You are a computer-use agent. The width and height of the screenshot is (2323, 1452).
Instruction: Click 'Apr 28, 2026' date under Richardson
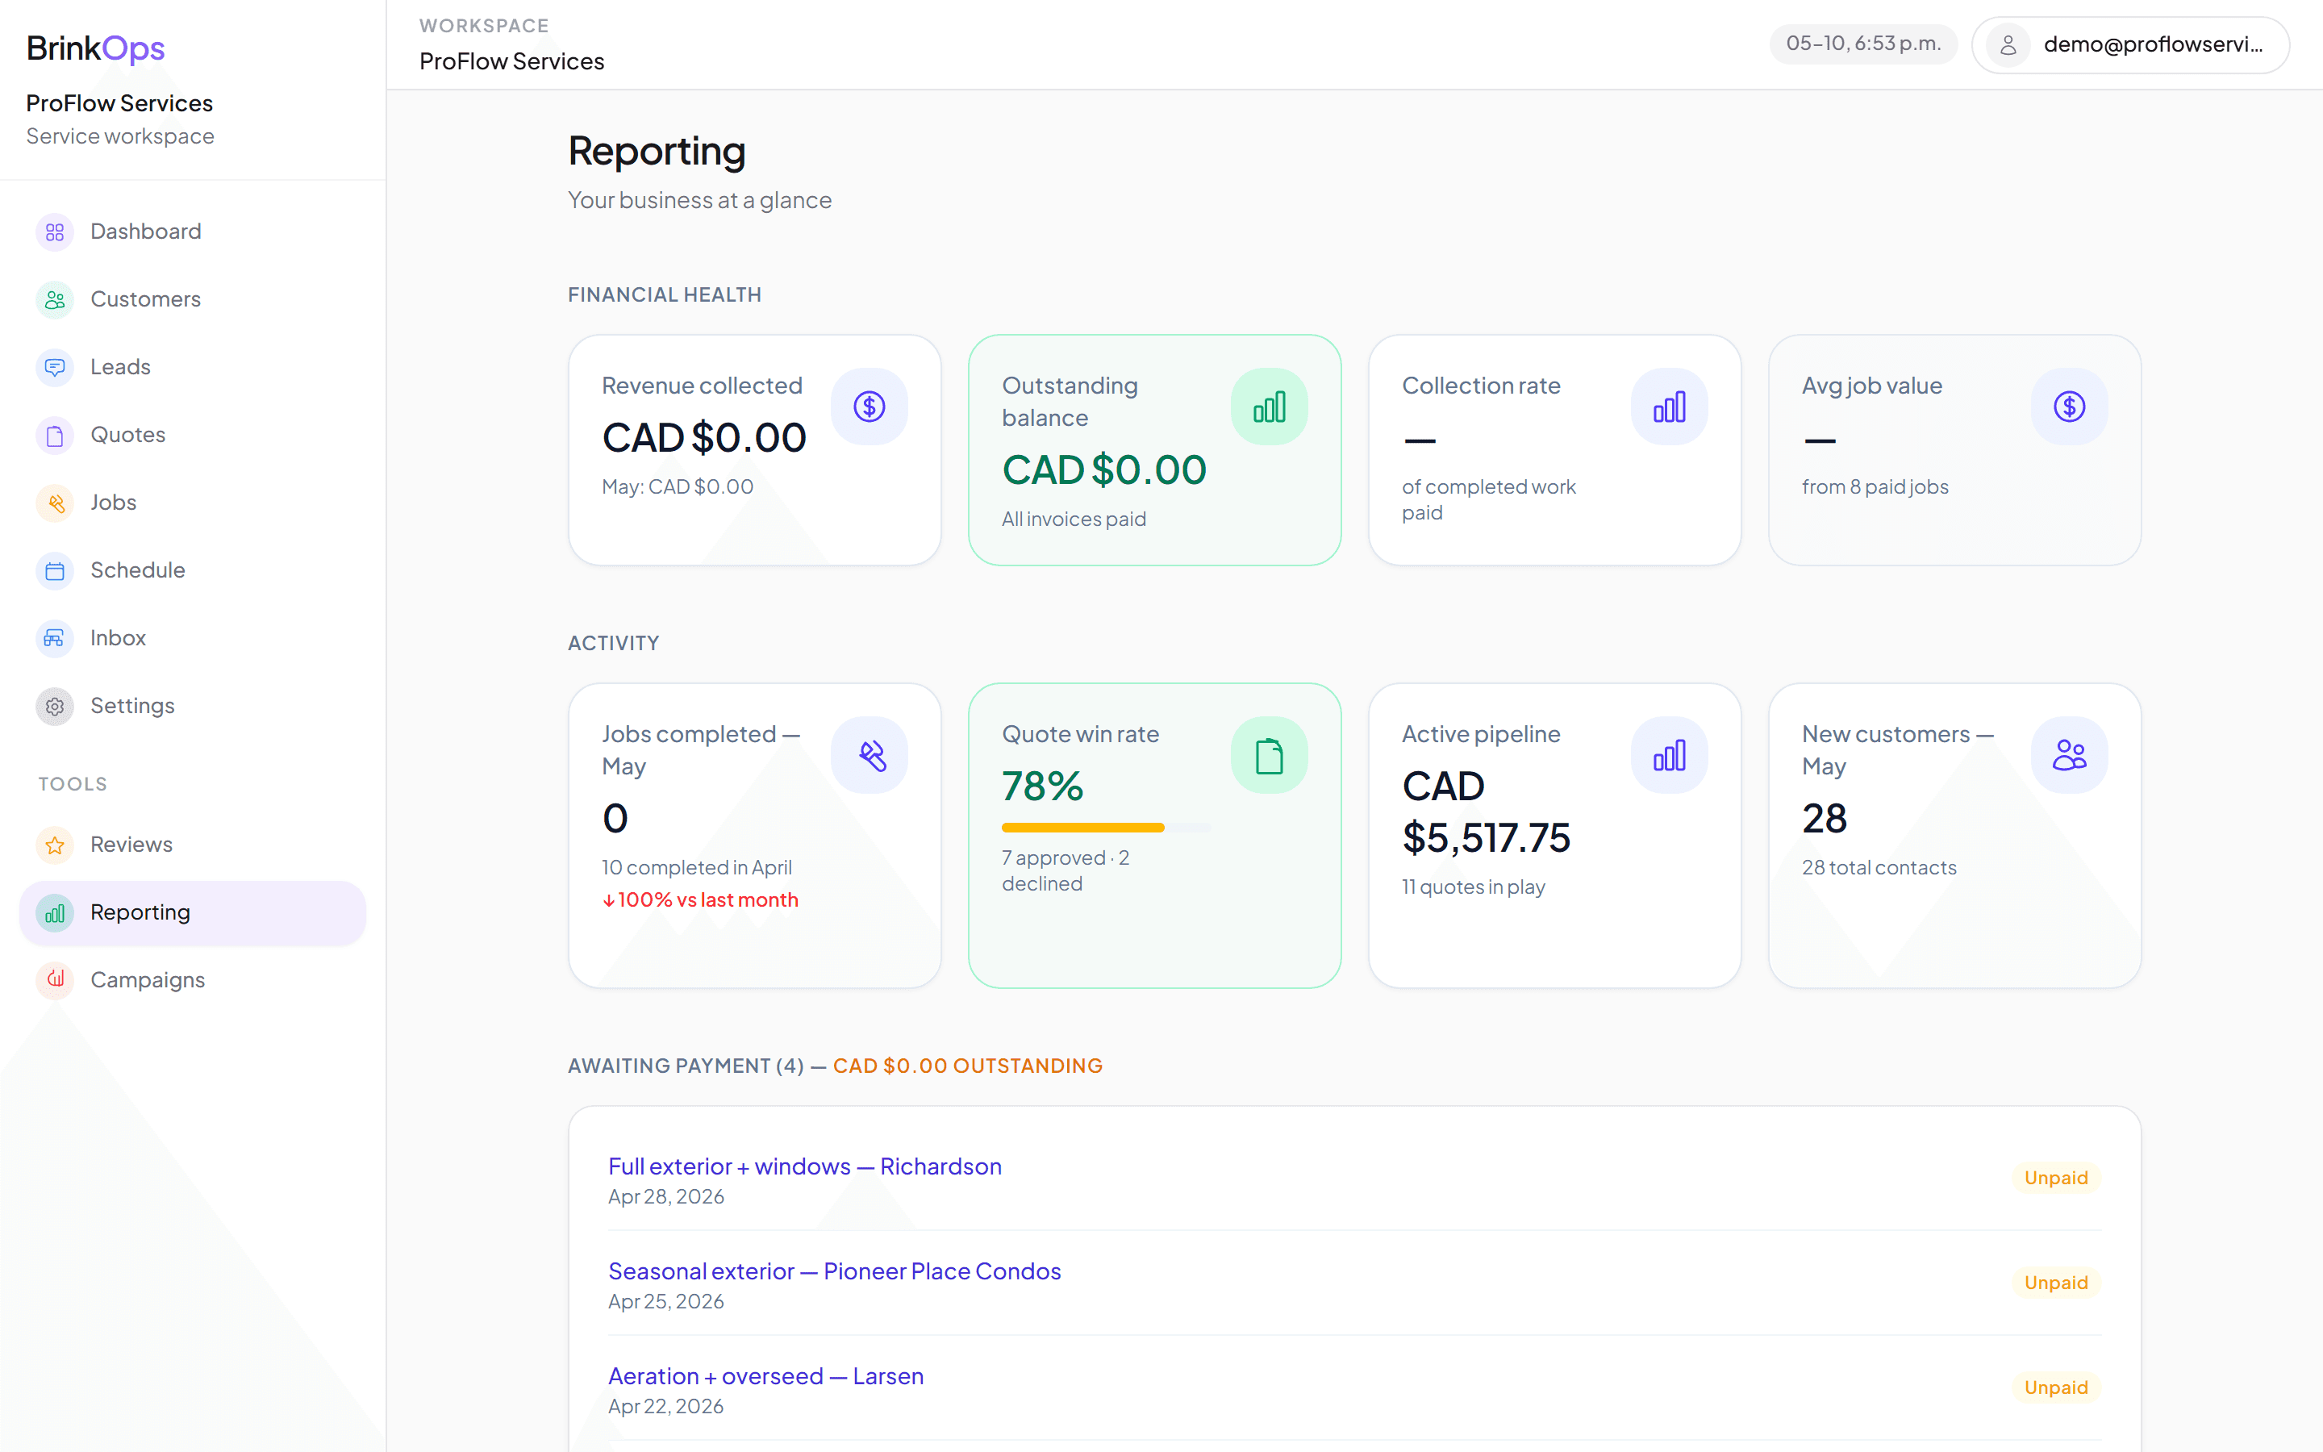(666, 1196)
